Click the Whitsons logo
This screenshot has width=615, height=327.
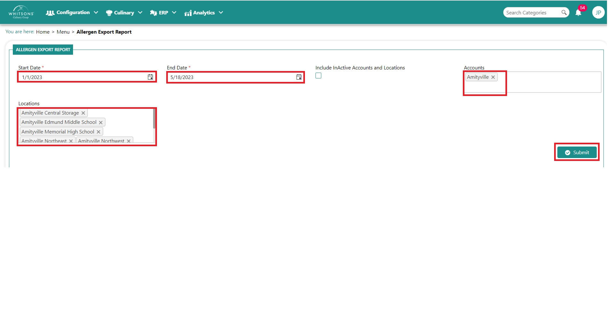click(x=21, y=12)
